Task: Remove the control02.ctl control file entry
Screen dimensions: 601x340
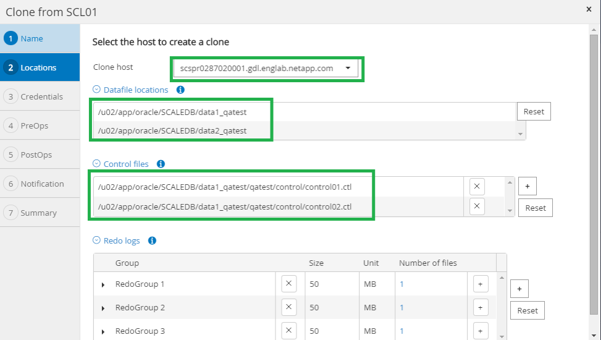Action: pyautogui.click(x=477, y=206)
